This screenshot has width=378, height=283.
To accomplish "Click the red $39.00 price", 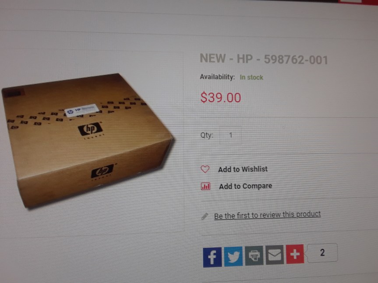I will click(221, 98).
